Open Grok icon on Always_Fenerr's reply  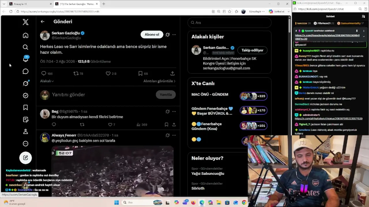[167, 135]
